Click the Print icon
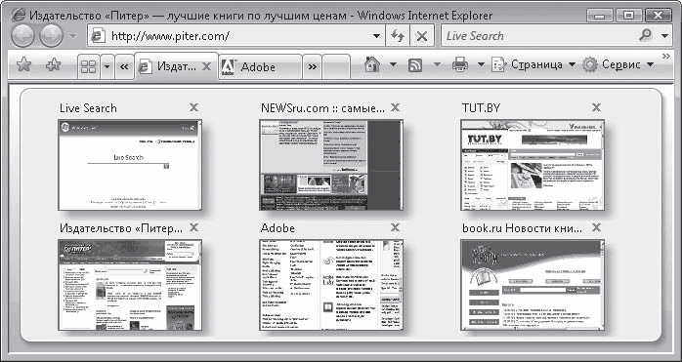Viewport: 682px width, 362px height. pos(460,65)
